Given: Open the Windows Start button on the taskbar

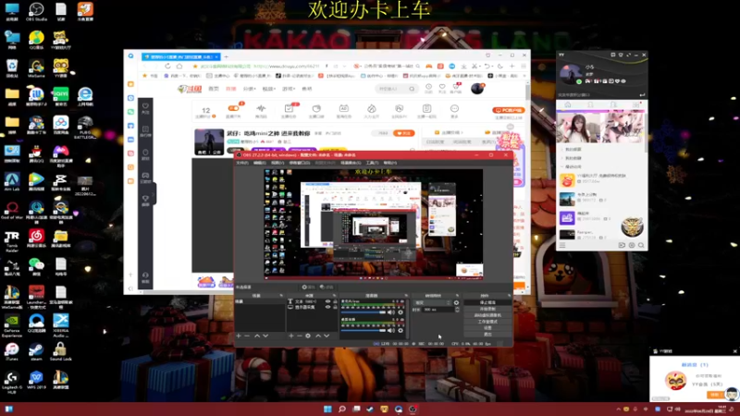Looking at the screenshot, I should pyautogui.click(x=327, y=409).
